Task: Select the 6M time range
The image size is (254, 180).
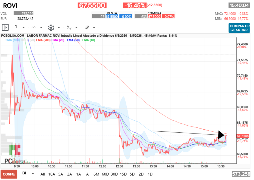Action: point(96,174)
